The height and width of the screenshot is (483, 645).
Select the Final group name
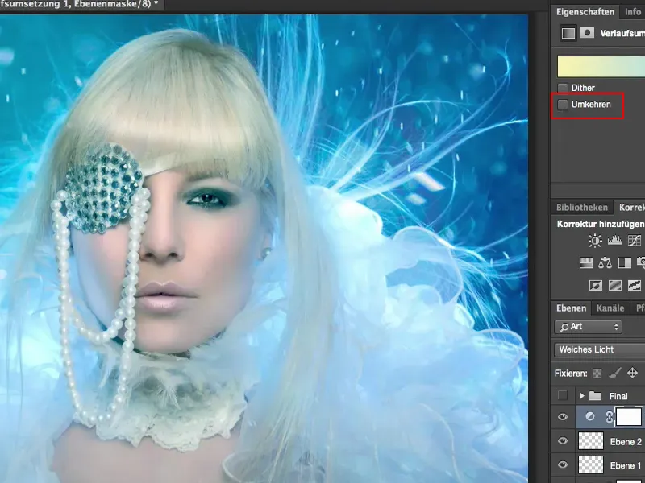pos(618,396)
